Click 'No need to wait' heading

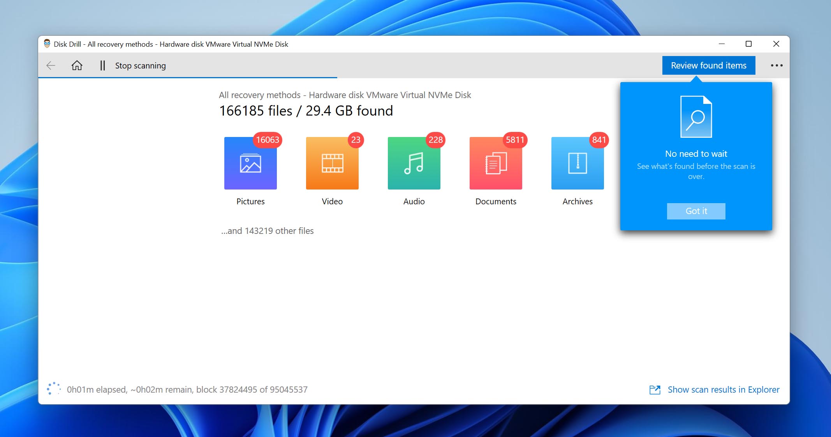click(696, 154)
